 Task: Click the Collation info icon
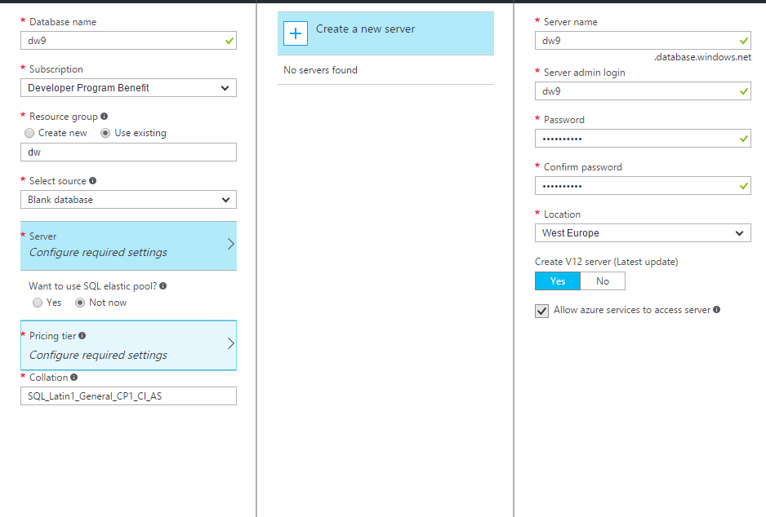point(74,378)
